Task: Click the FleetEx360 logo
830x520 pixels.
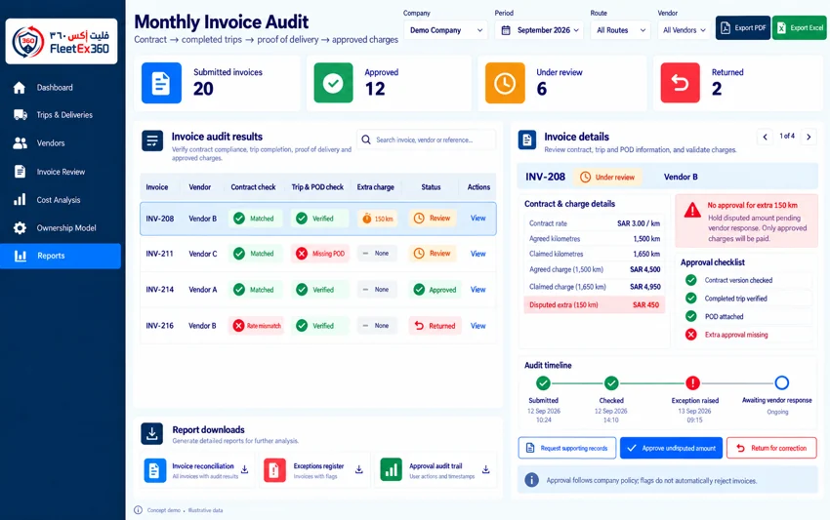Action: point(62,42)
